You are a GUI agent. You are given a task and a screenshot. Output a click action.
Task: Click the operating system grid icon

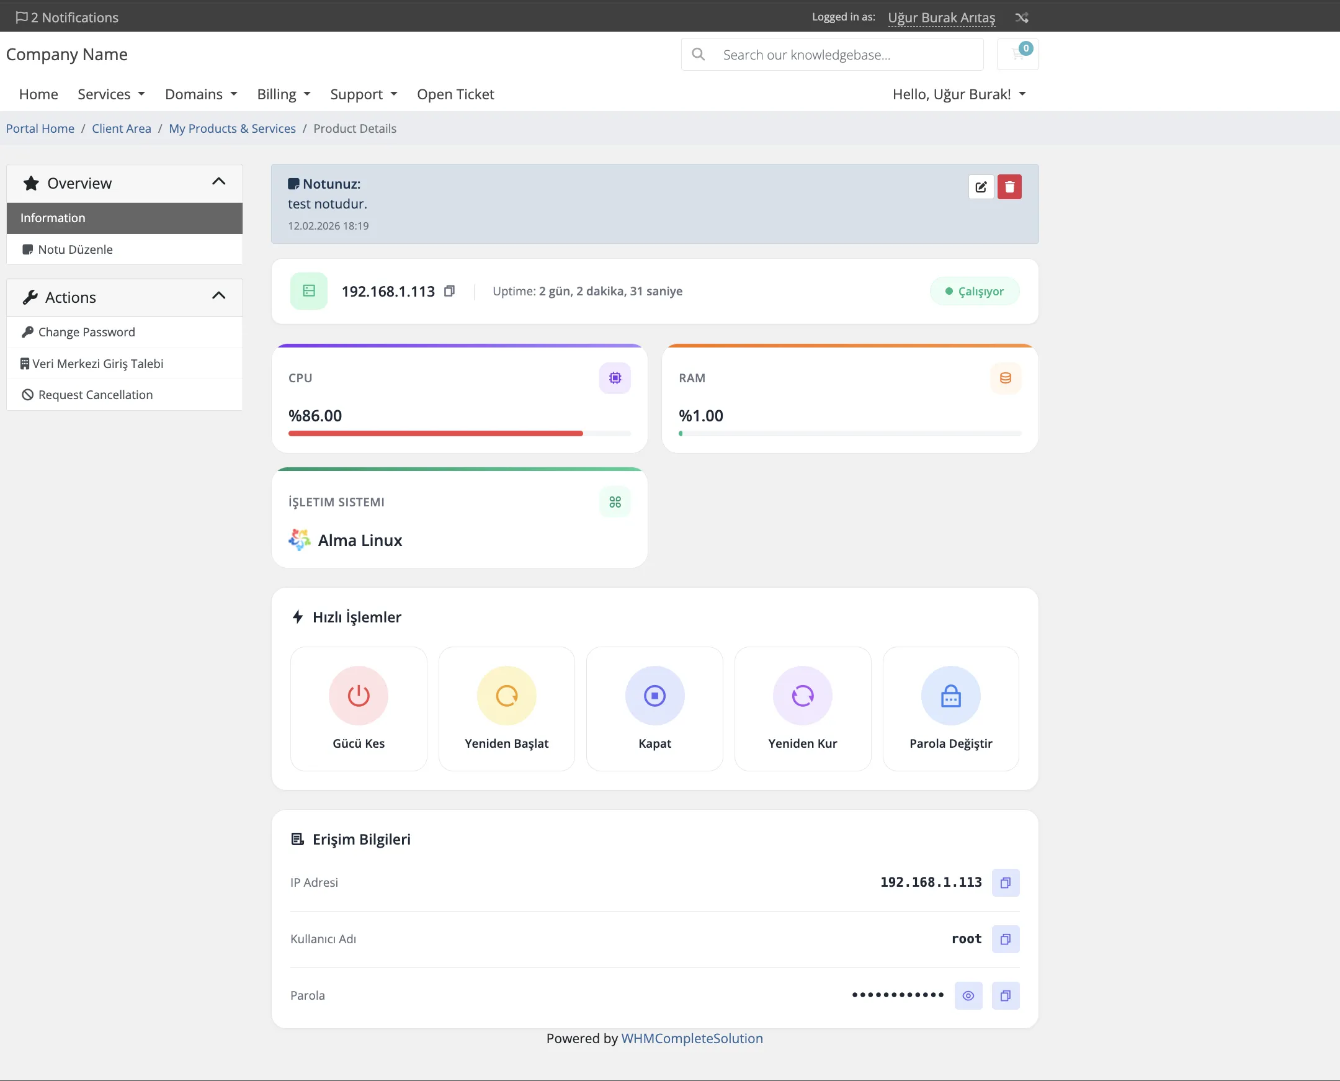coord(615,502)
